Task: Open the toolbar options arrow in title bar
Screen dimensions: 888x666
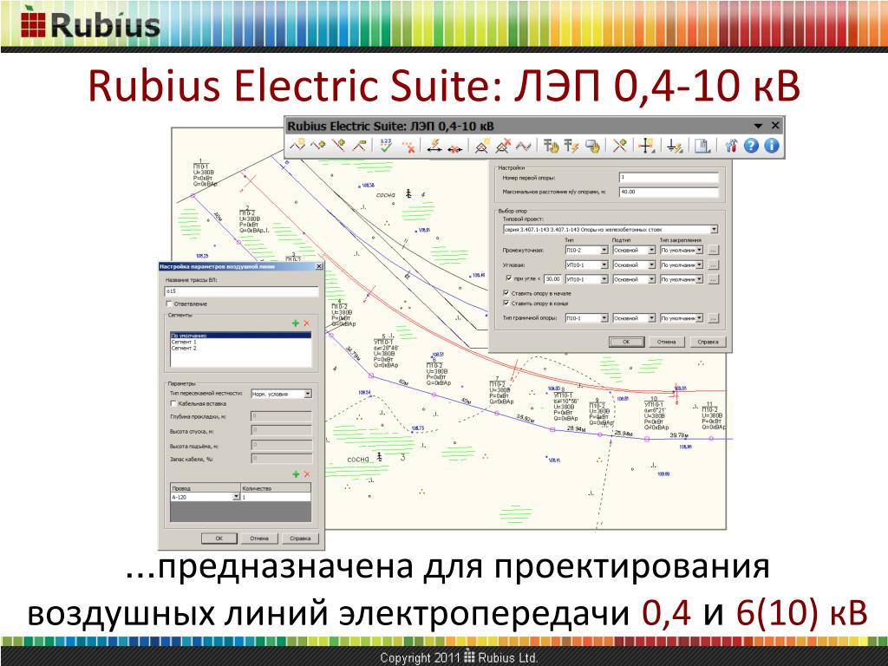Action: click(758, 126)
